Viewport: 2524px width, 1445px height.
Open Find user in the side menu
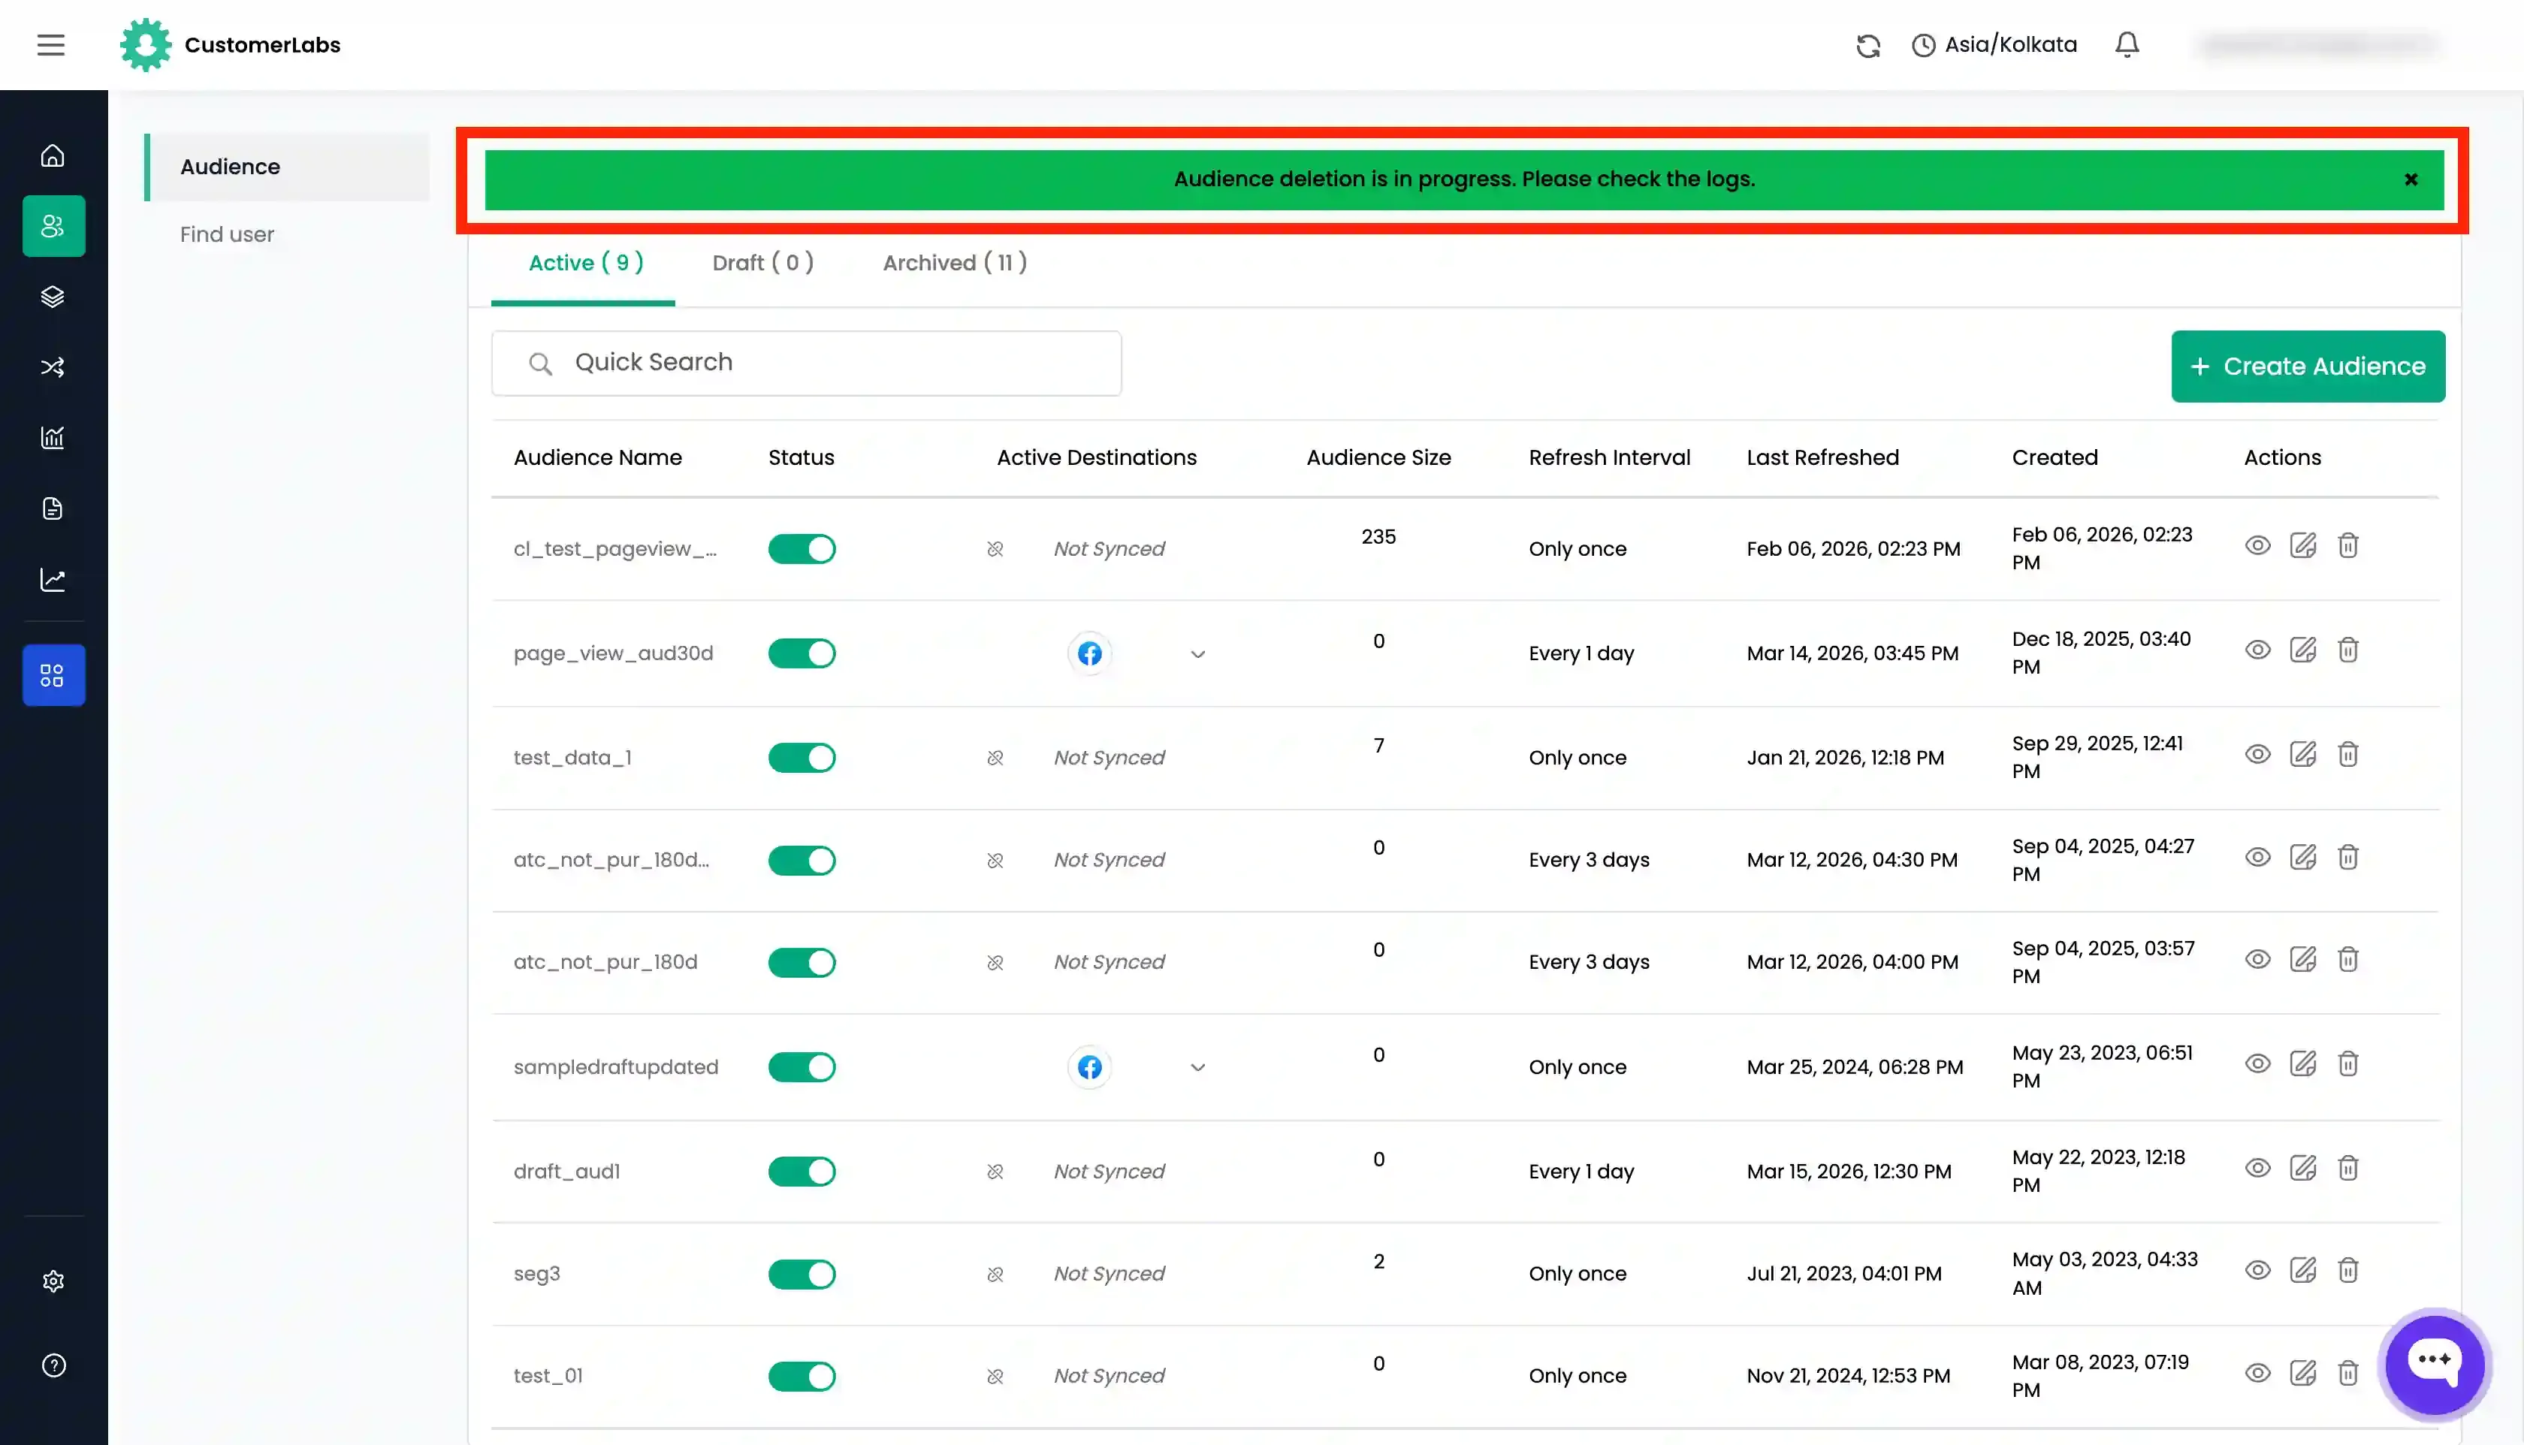coord(226,234)
